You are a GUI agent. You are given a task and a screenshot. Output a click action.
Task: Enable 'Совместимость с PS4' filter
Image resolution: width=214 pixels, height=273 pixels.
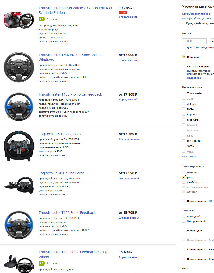pos(184,249)
